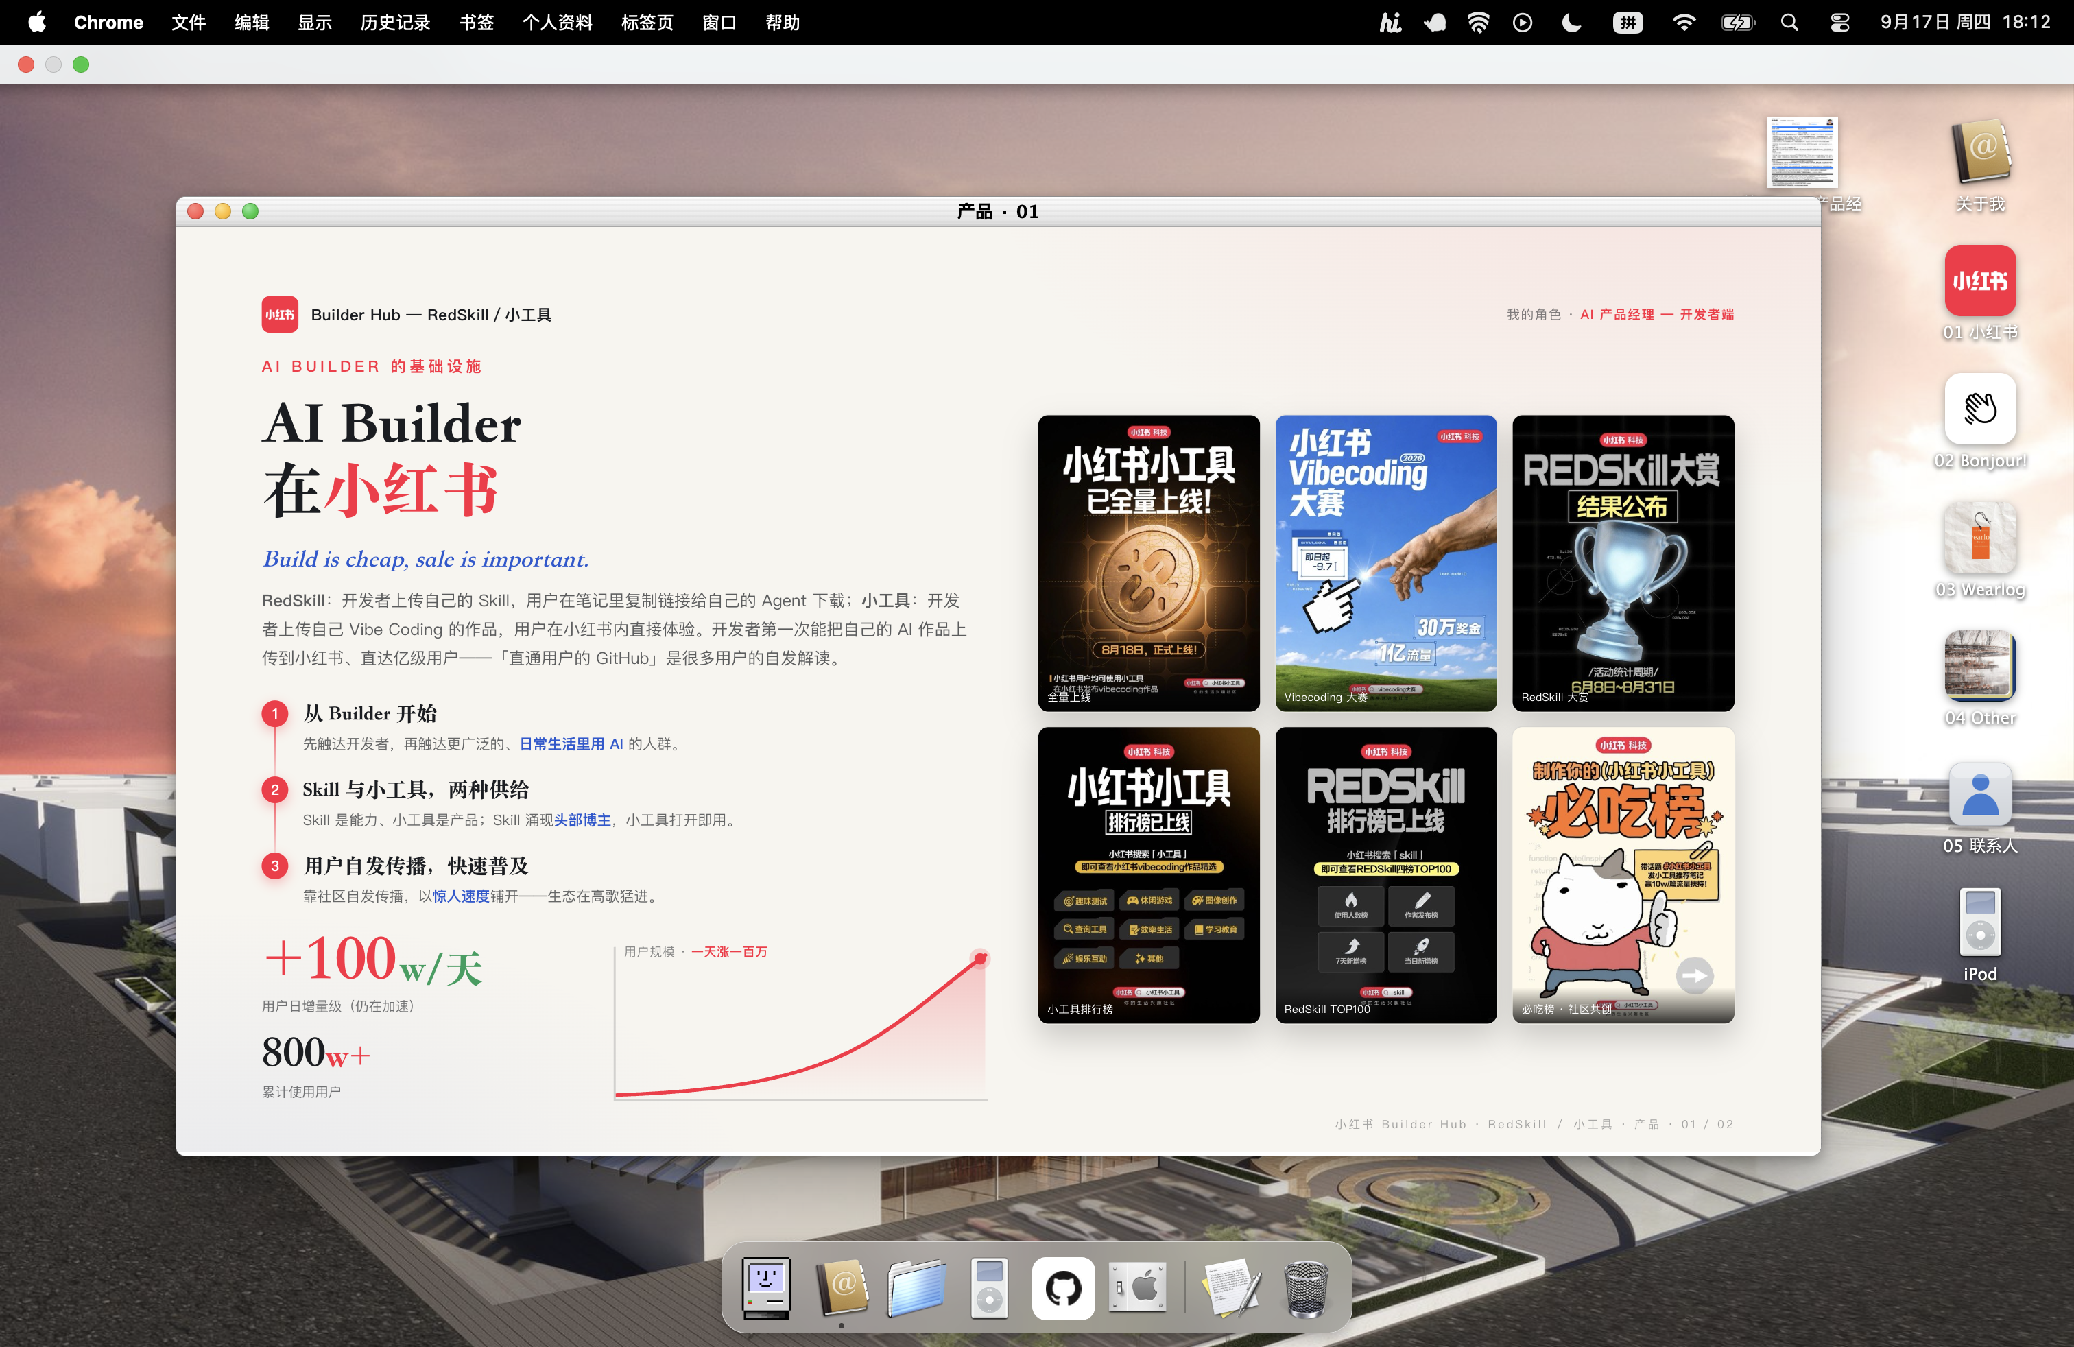
Task: Click the 产品 · 01 window title bar
Action: pos(998,212)
